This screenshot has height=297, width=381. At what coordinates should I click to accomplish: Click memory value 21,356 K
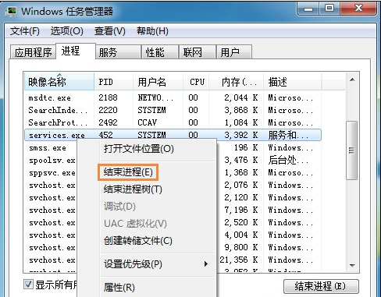(x=239, y=260)
